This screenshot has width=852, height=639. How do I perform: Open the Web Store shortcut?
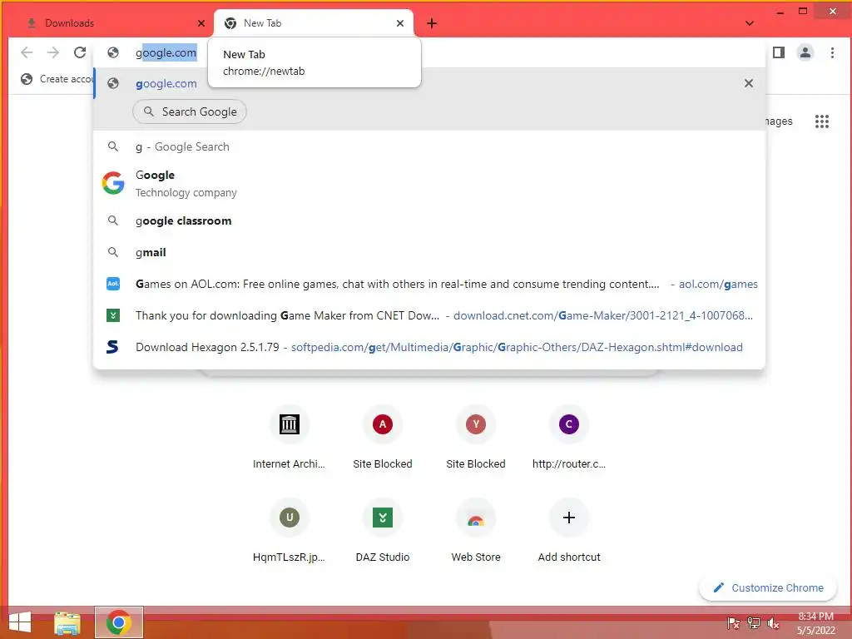(475, 531)
